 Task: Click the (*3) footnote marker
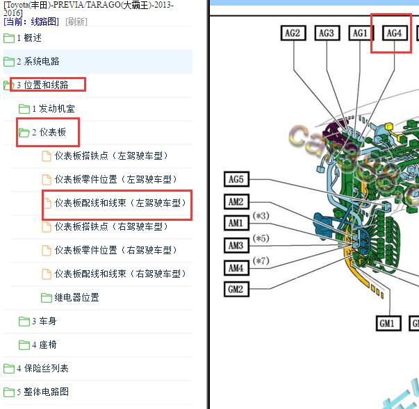point(261,216)
